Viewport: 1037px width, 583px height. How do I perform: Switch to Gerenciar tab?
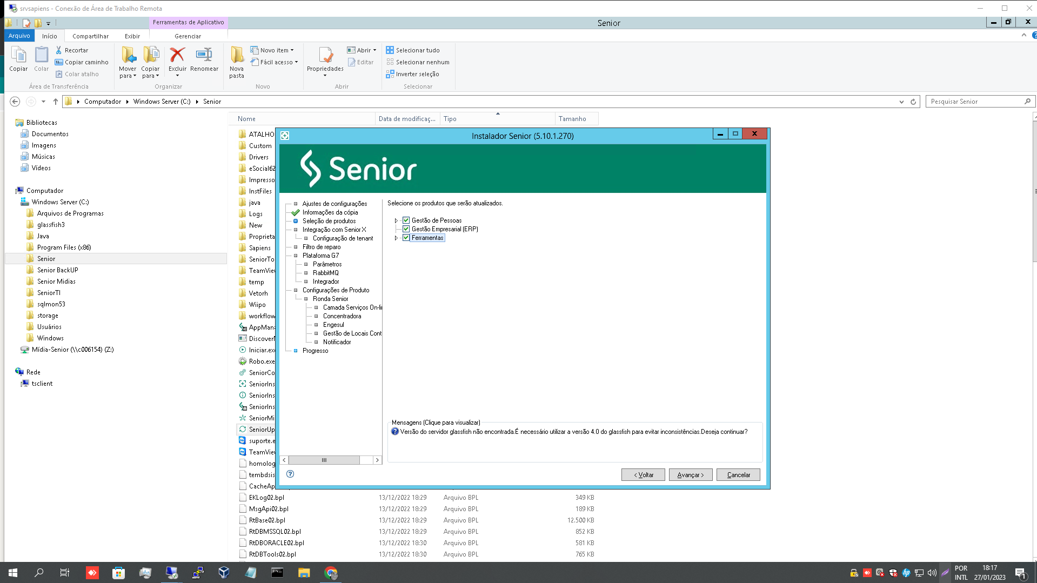[188, 36]
